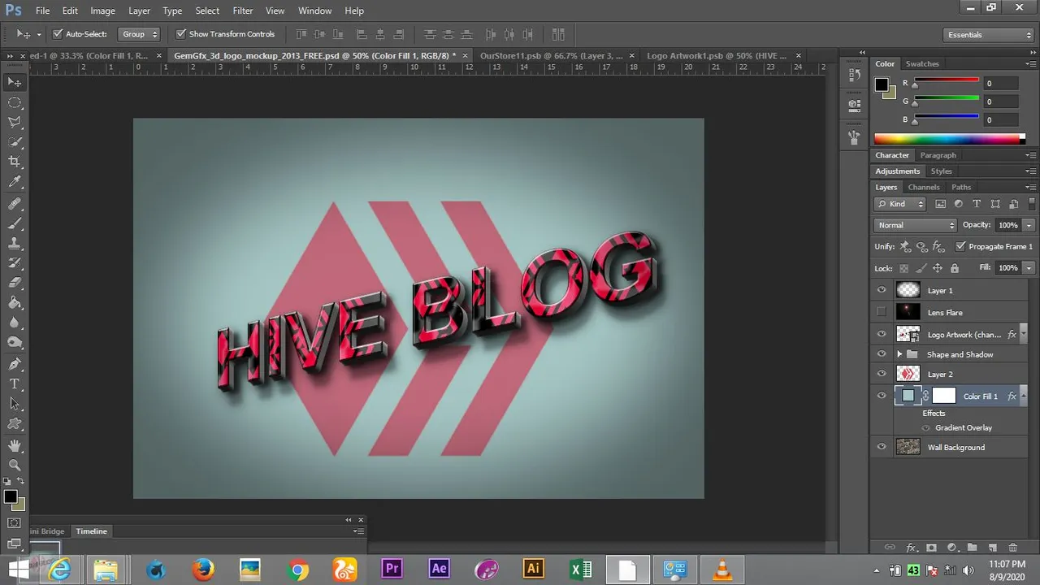1040x585 pixels.
Task: Create new fill or adjustment layer
Action: click(x=951, y=548)
